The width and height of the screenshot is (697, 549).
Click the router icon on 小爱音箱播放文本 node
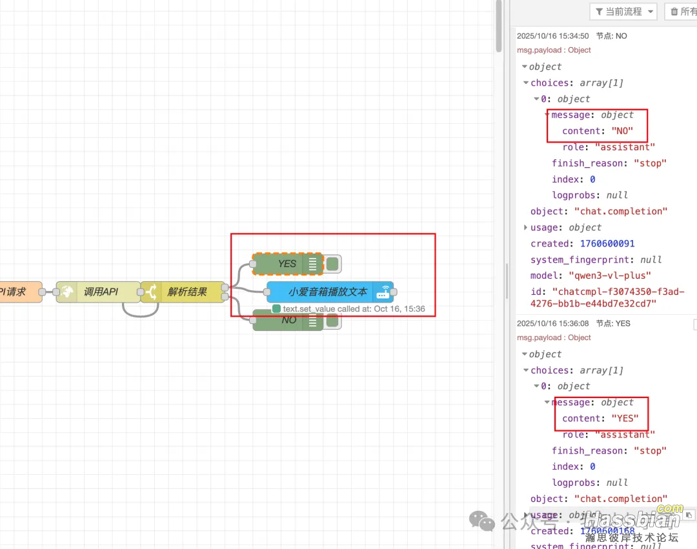click(383, 292)
